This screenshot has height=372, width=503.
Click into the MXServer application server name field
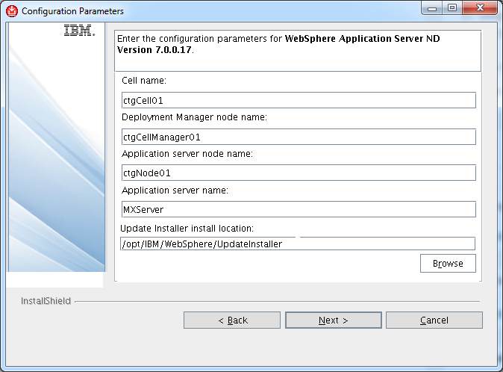tap(299, 210)
